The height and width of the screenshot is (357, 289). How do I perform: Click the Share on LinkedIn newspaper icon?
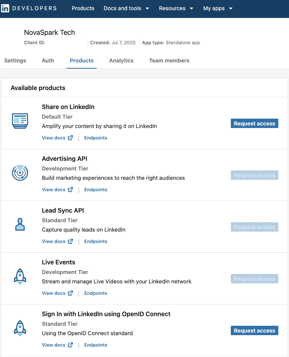pyautogui.click(x=20, y=121)
